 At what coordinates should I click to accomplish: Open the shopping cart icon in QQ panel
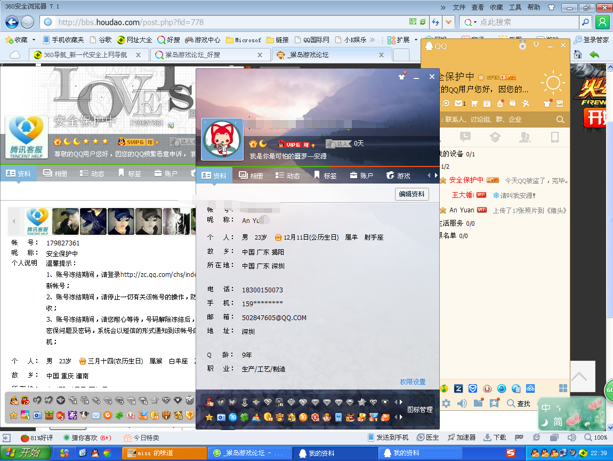[474, 104]
